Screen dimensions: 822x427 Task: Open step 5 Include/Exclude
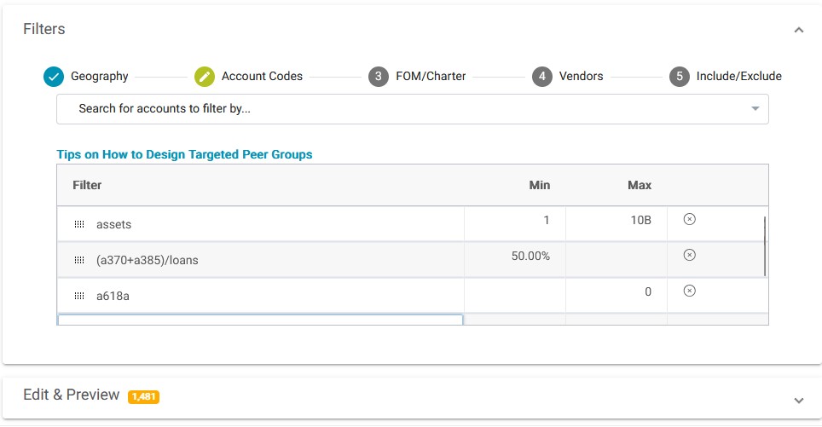point(680,77)
